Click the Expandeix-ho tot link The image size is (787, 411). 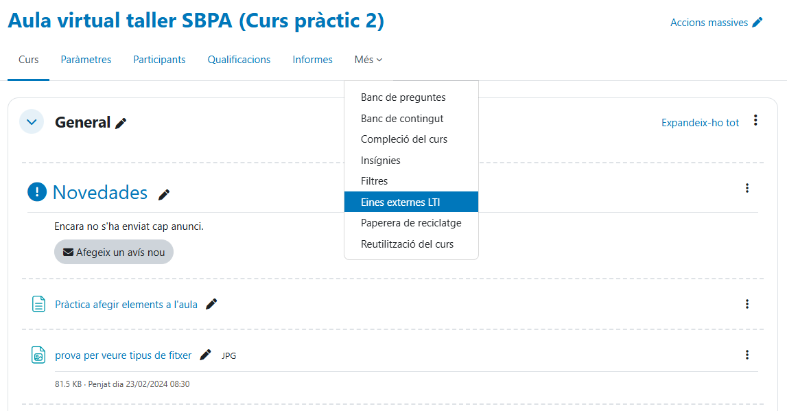coord(700,123)
